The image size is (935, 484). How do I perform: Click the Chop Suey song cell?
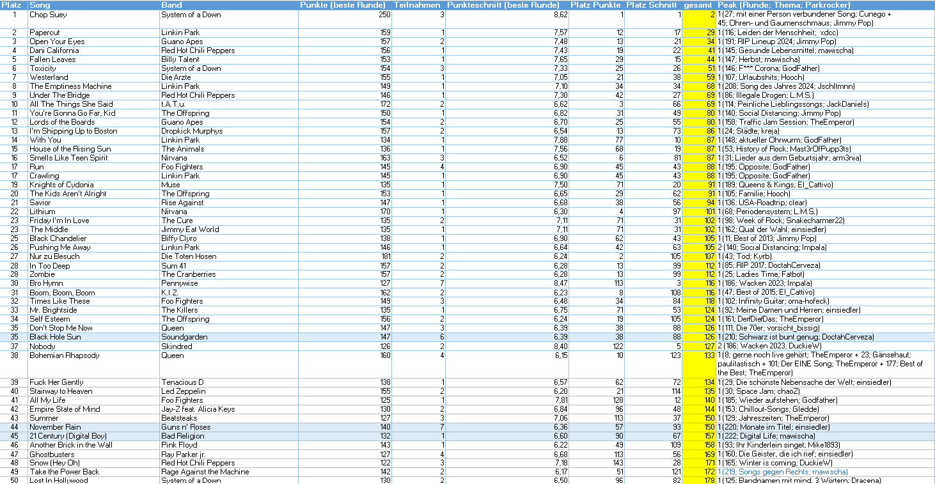(x=48, y=15)
